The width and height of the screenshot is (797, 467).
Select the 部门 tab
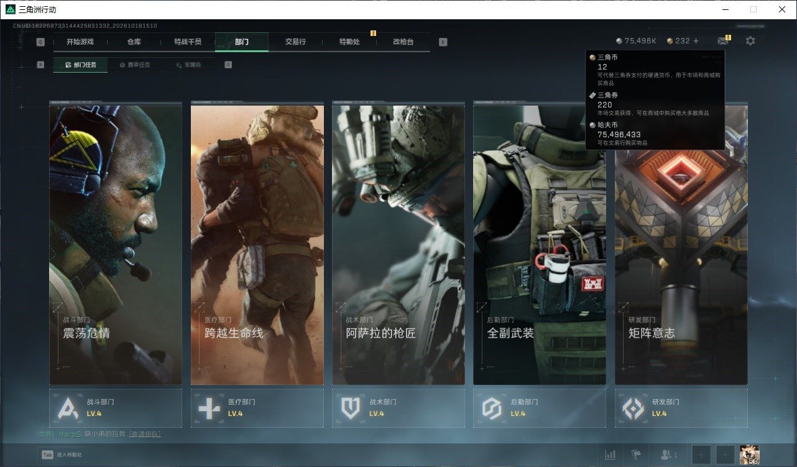tap(242, 42)
